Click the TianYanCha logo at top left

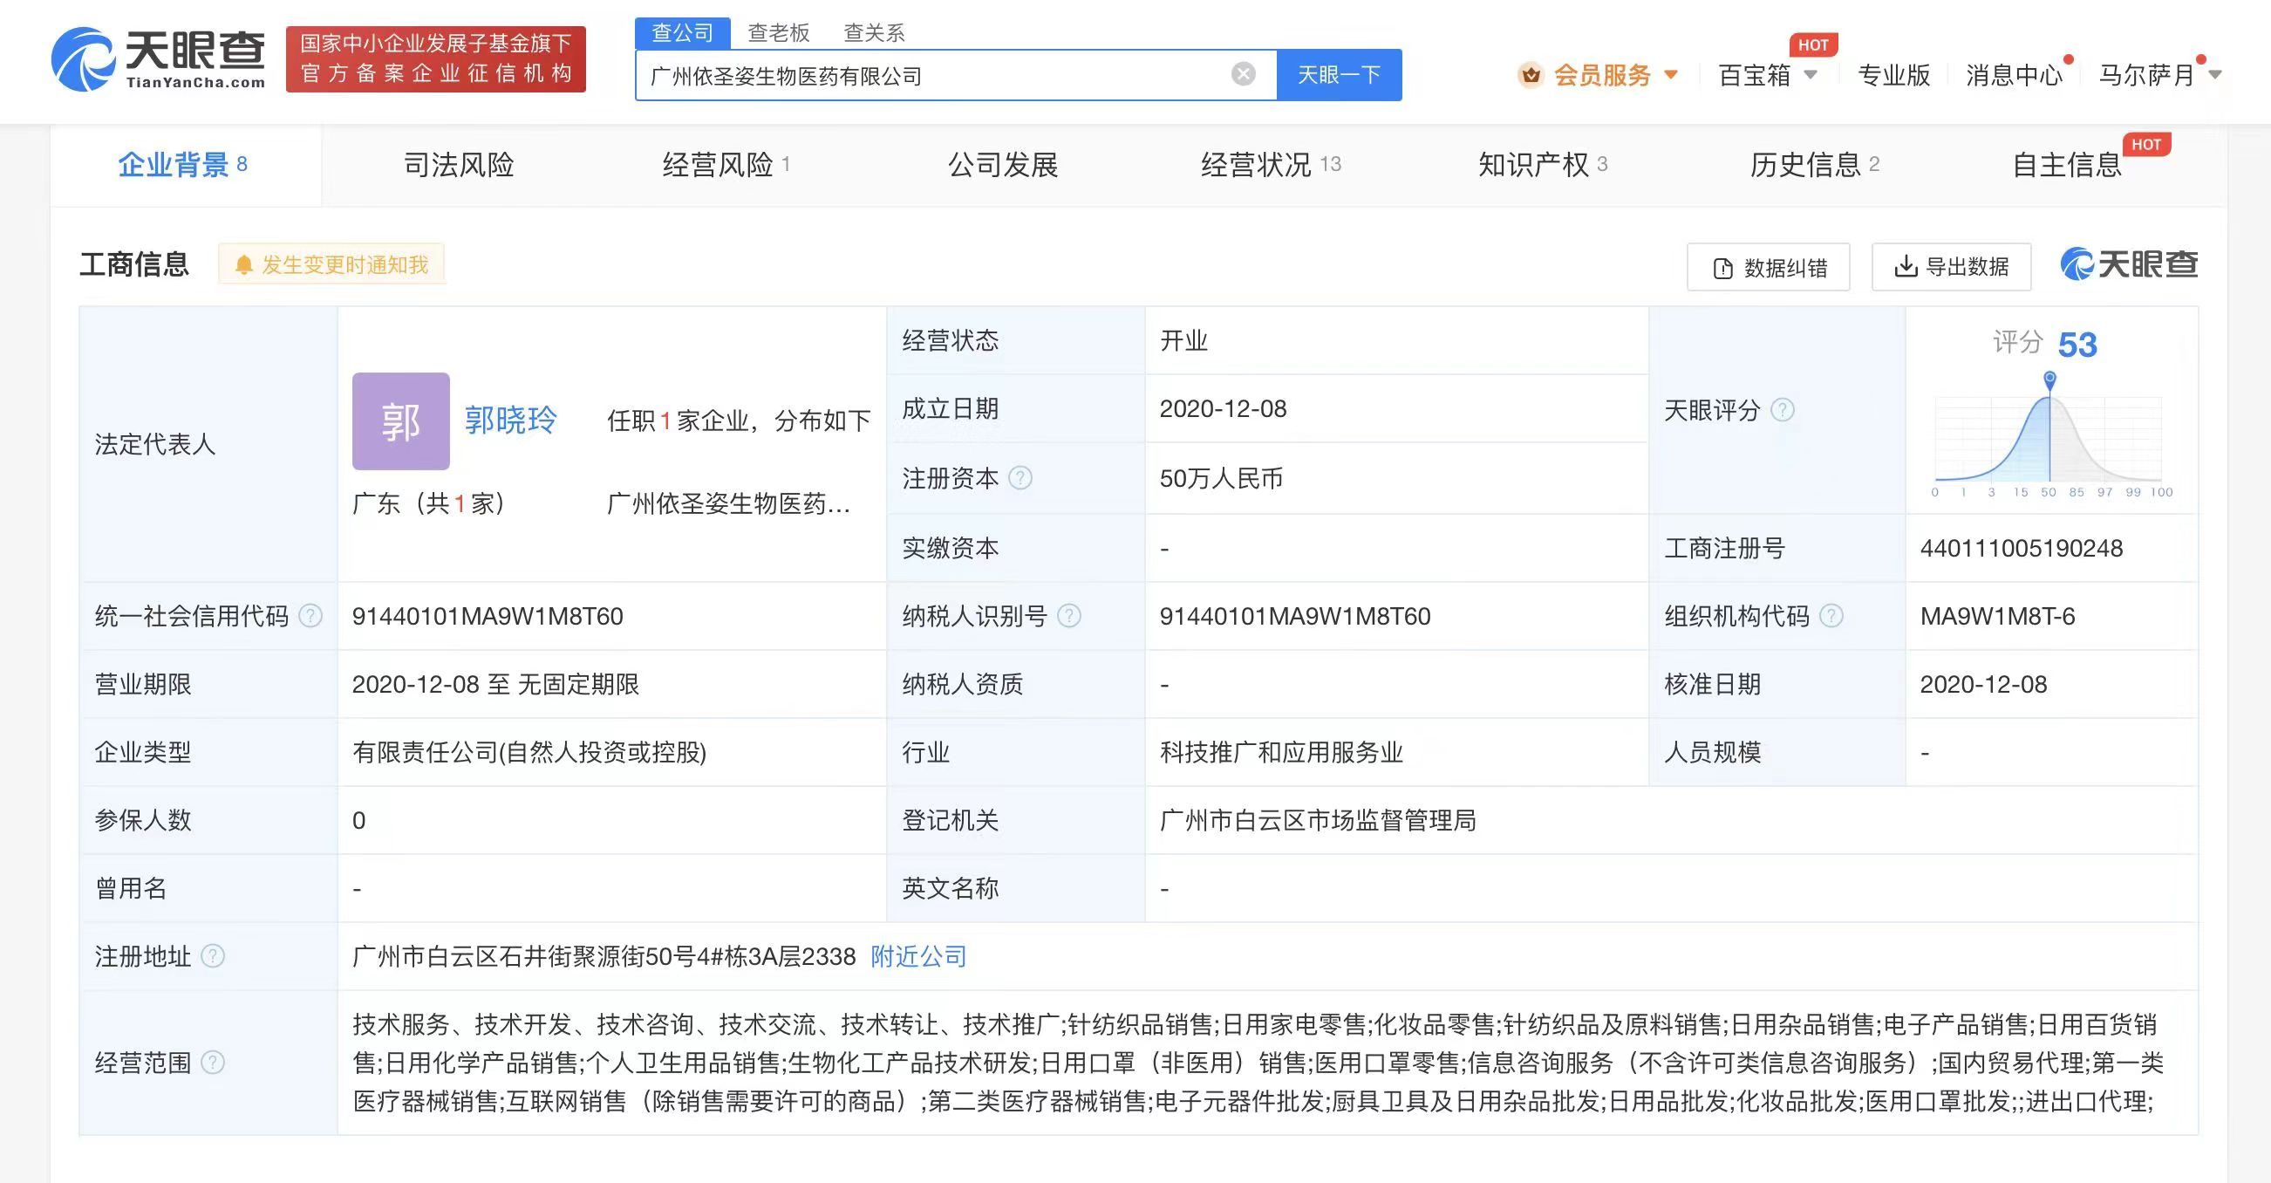tap(159, 58)
